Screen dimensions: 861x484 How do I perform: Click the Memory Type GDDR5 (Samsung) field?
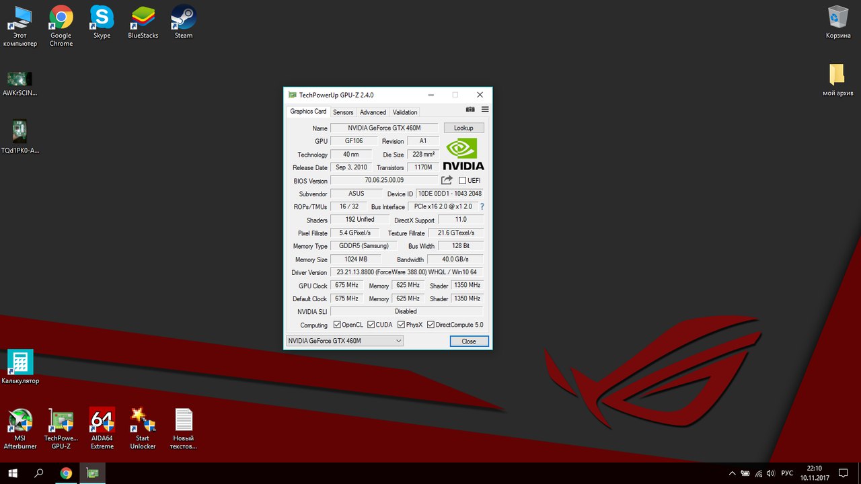[363, 246]
